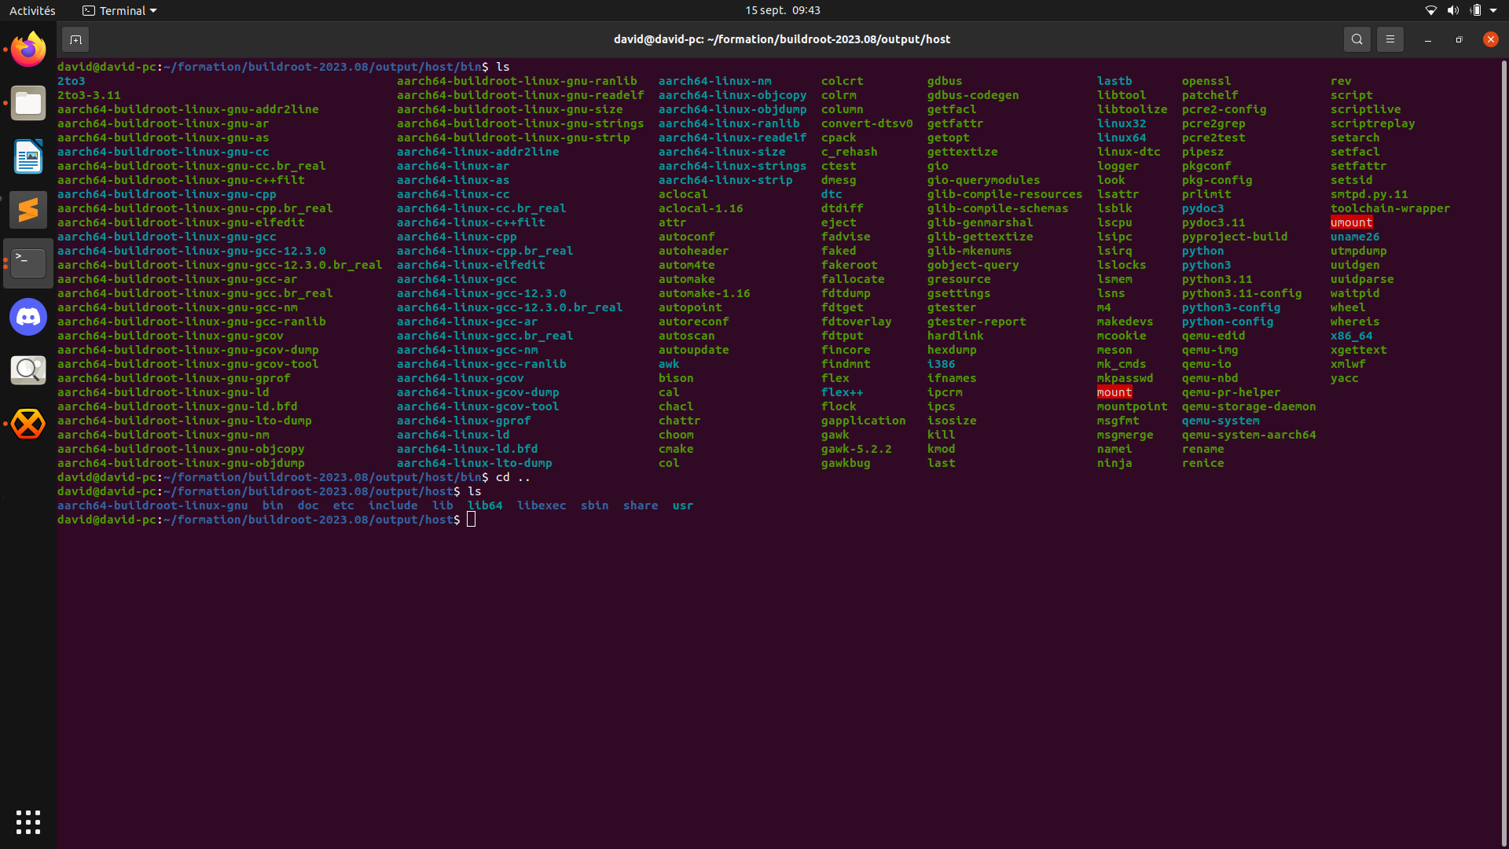This screenshot has height=849, width=1509.
Task: Click the highlighted 'umount' entry
Action: point(1351,222)
